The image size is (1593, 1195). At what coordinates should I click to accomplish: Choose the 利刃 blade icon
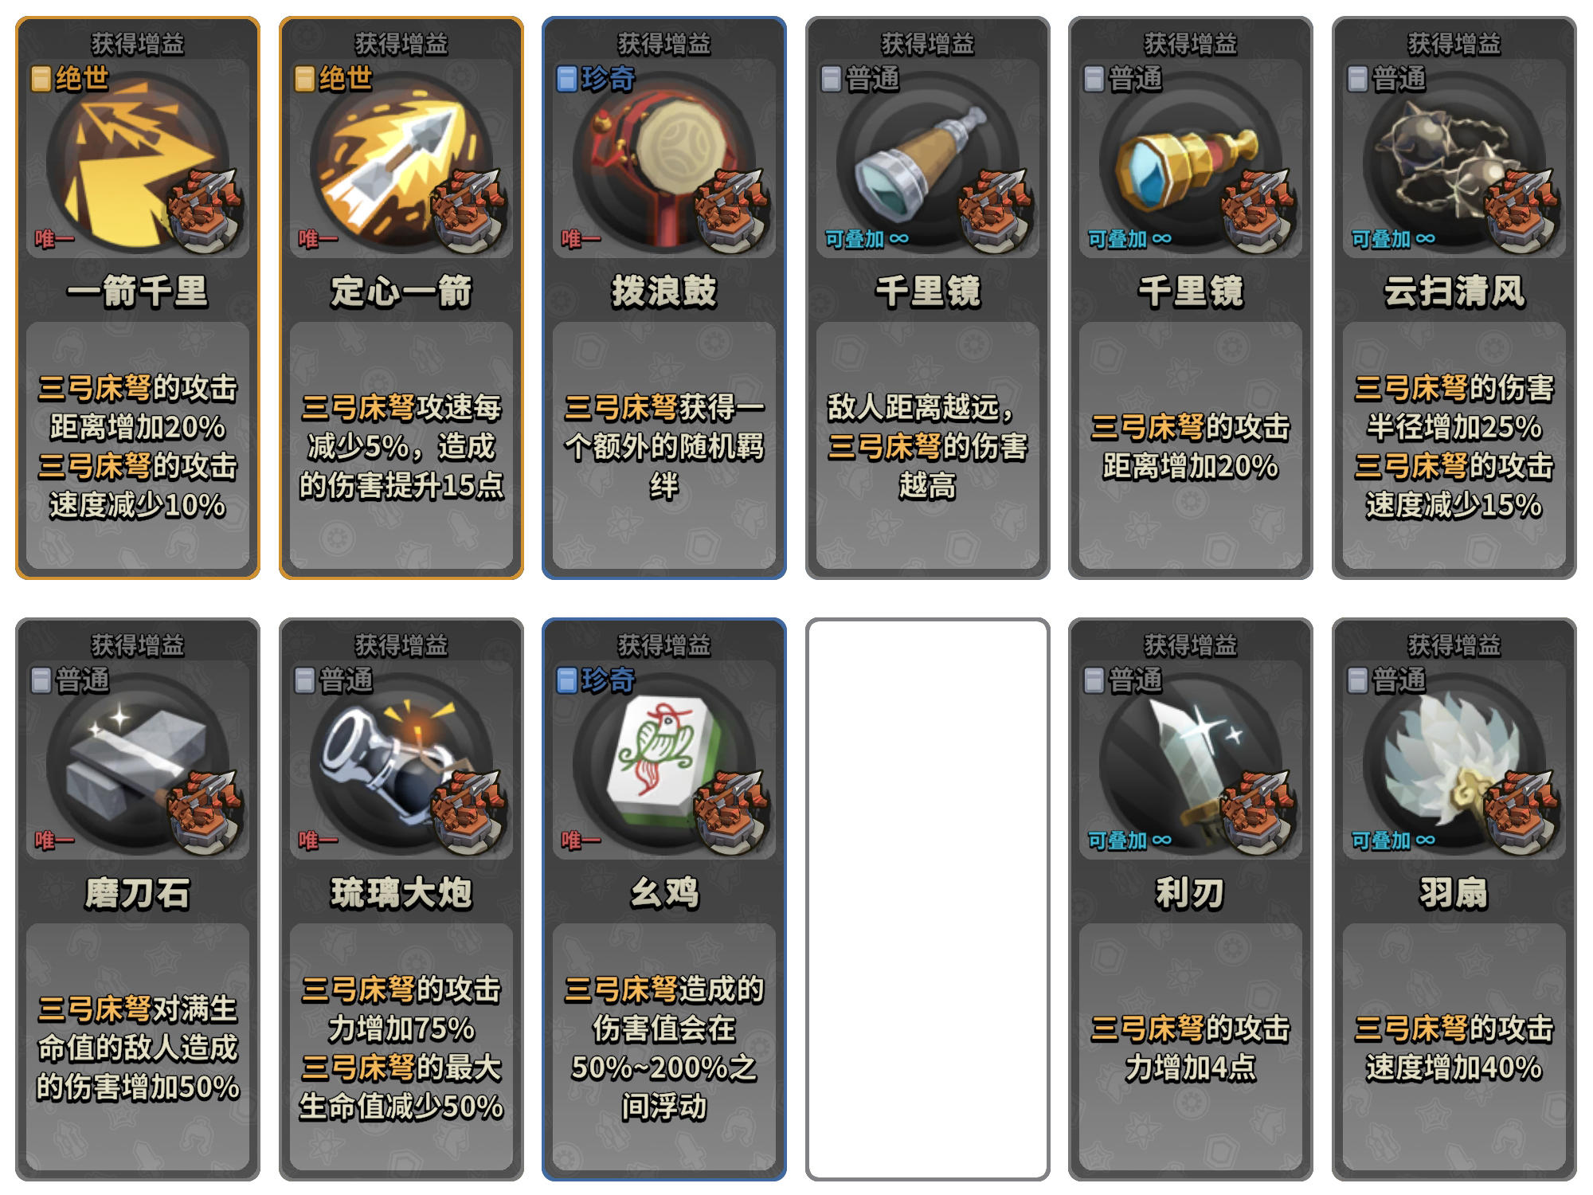[x=1190, y=765]
